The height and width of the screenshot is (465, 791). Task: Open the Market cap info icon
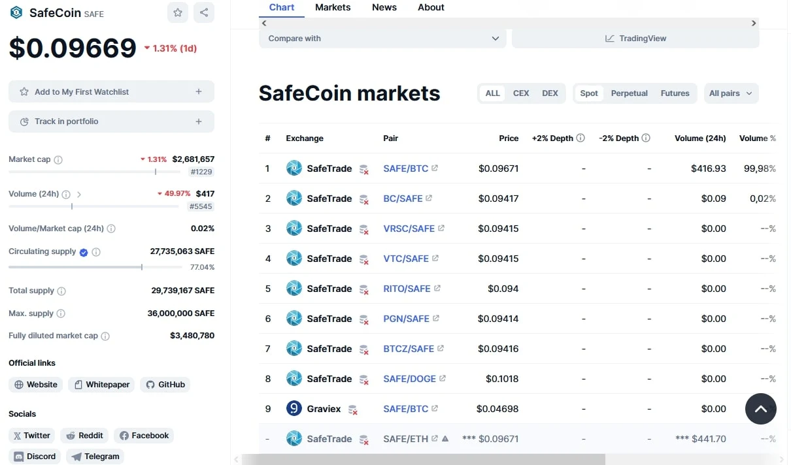tap(58, 160)
